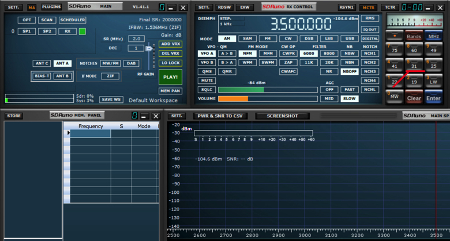Image resolution: width=450 pixels, height=241 pixels.
Task: Switch to CW mode
Action: tap(288, 39)
